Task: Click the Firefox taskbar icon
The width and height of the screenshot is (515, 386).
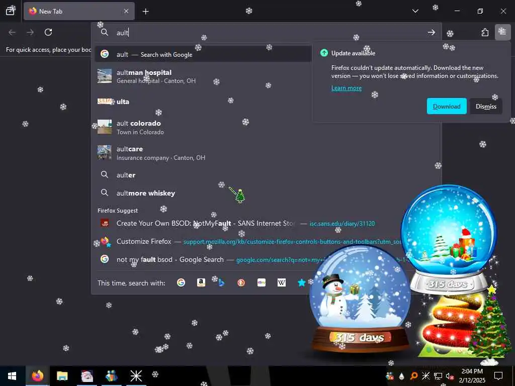Action: click(37, 376)
